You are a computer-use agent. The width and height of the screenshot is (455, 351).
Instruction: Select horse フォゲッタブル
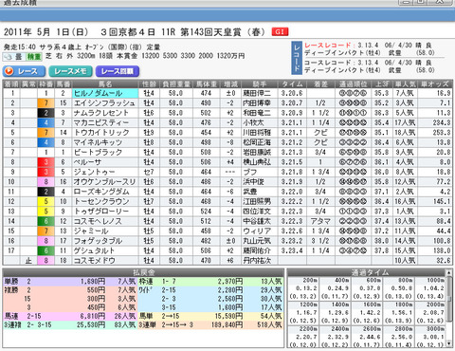105,241
